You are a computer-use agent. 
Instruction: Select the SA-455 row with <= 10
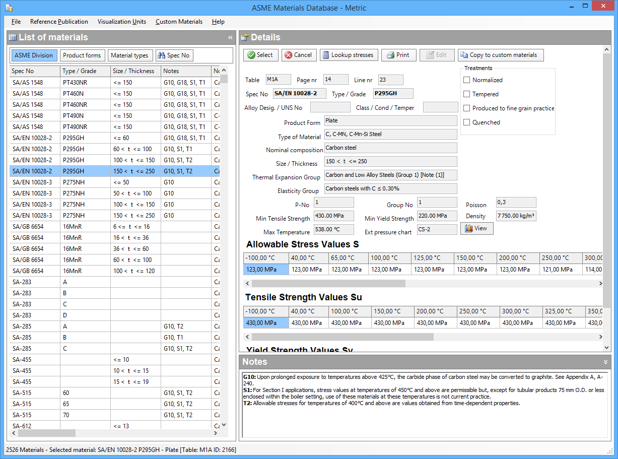[115, 360]
